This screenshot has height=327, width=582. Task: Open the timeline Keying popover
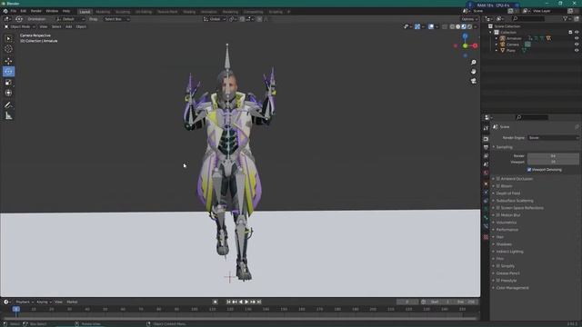[44, 302]
